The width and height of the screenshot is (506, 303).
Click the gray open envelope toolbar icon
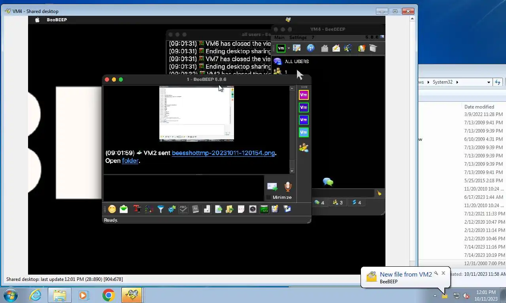tap(325, 48)
